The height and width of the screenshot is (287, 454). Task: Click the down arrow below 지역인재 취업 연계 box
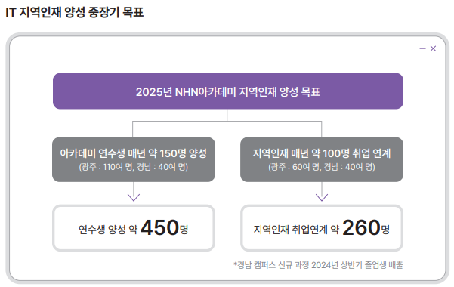coord(322,192)
